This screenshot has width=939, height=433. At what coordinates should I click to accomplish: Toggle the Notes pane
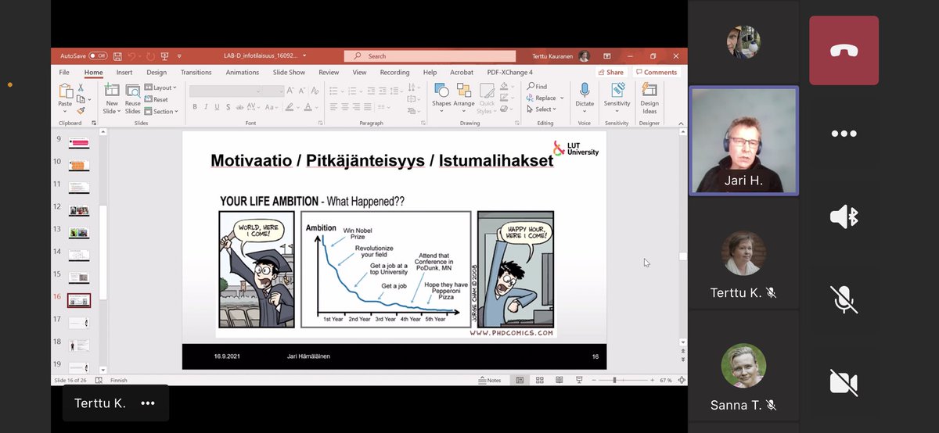tap(489, 380)
